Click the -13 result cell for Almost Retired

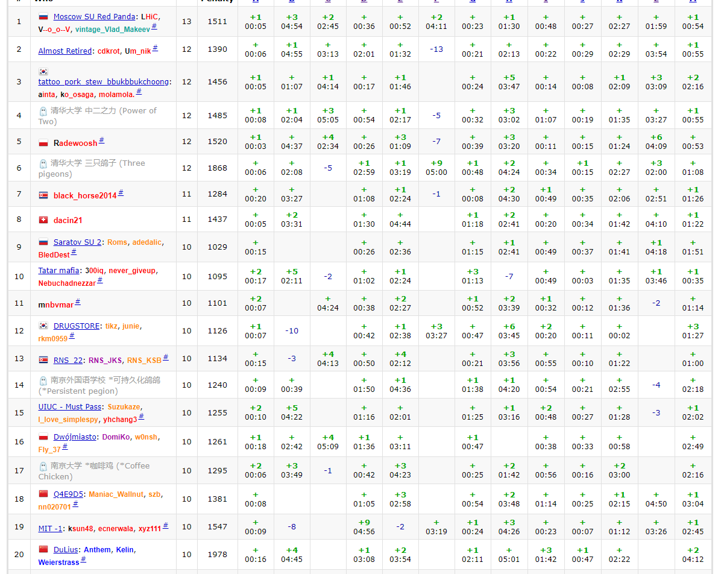click(436, 49)
